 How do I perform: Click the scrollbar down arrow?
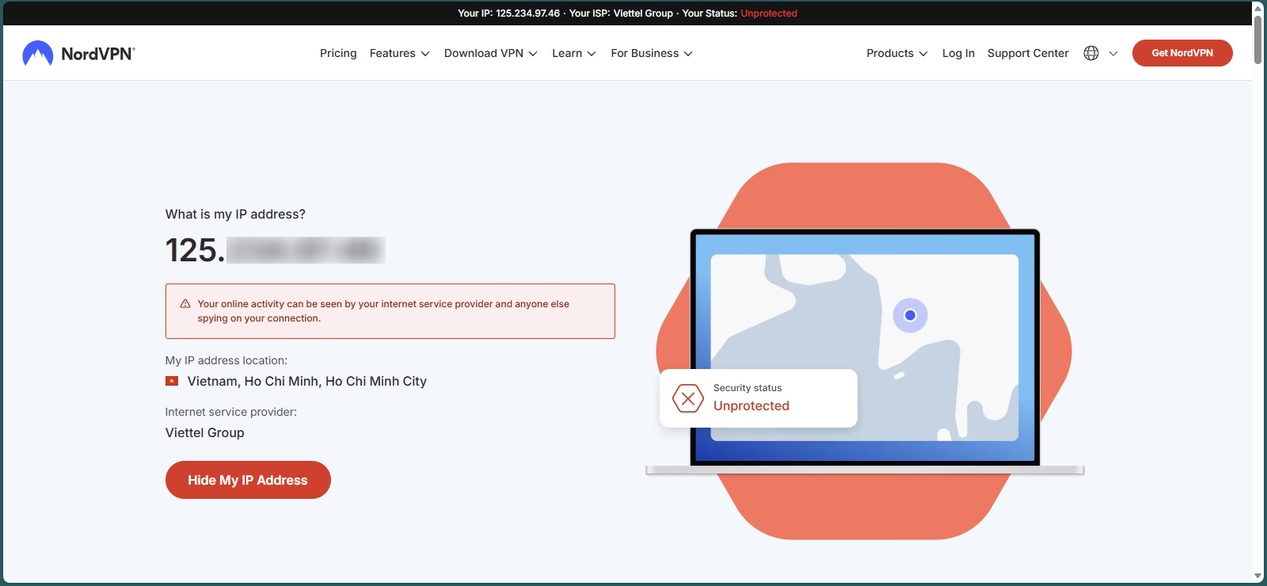[1258, 576]
